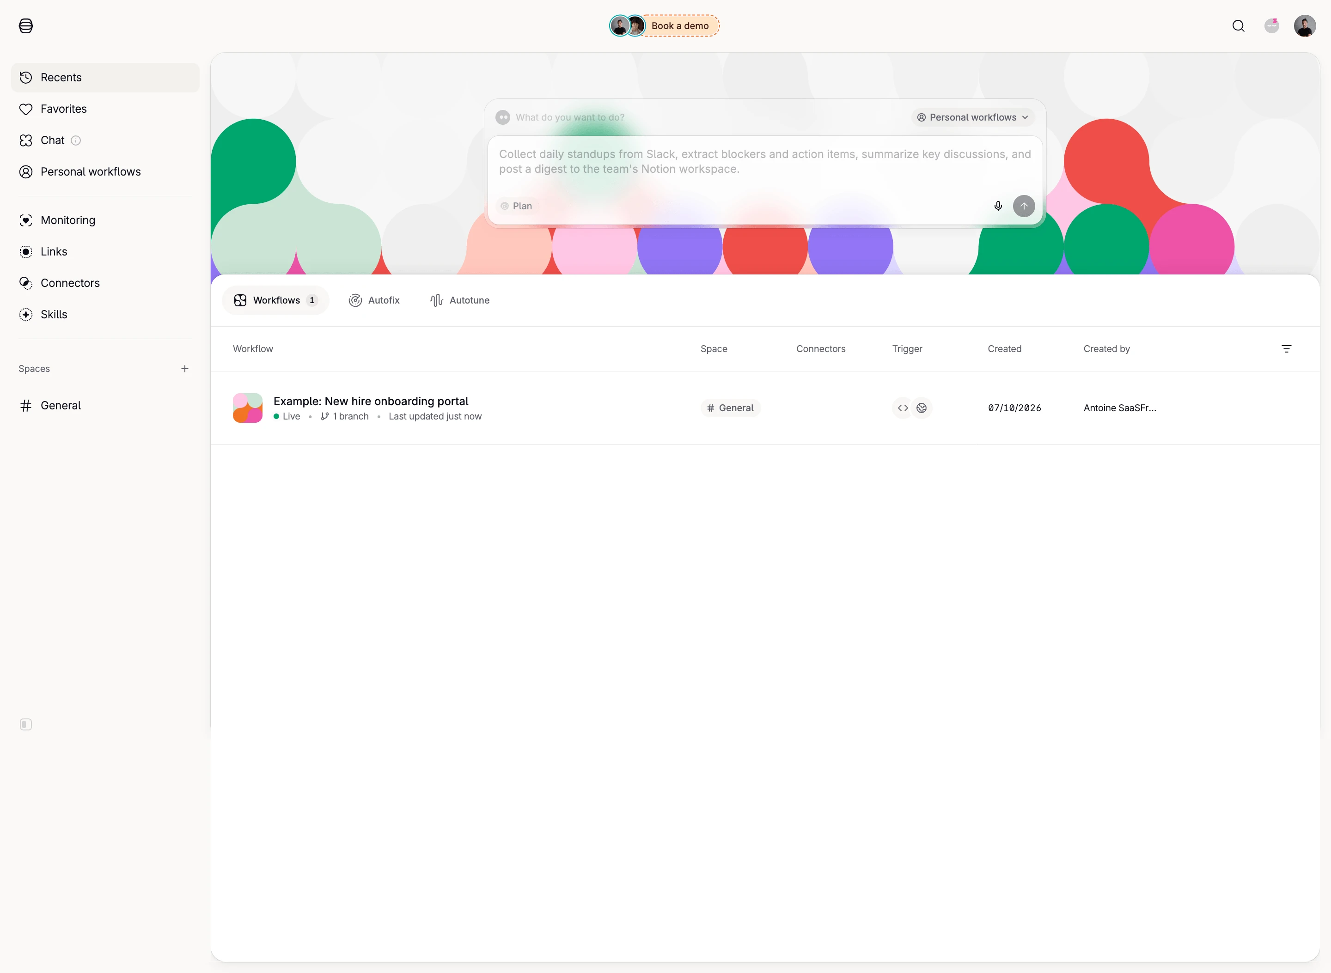The width and height of the screenshot is (1331, 973).
Task: Open Links in the sidebar
Action: (105, 251)
